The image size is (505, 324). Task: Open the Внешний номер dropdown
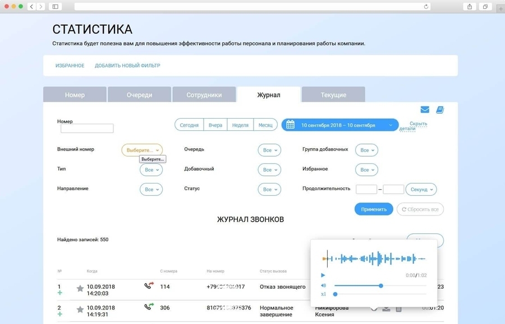[x=142, y=150]
